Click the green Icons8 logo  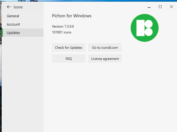coord(144,28)
